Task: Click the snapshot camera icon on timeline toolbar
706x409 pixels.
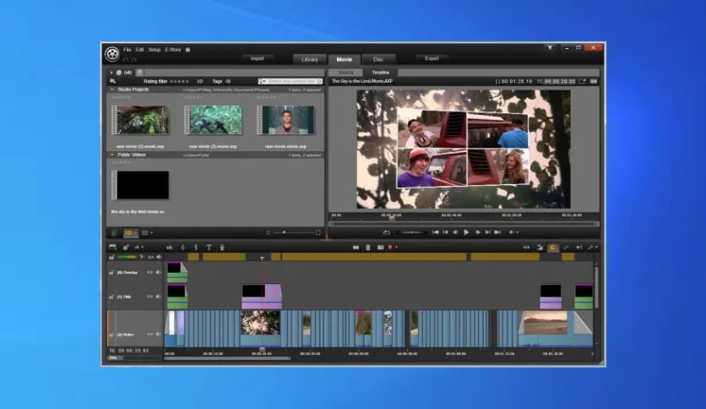Action: pos(381,248)
